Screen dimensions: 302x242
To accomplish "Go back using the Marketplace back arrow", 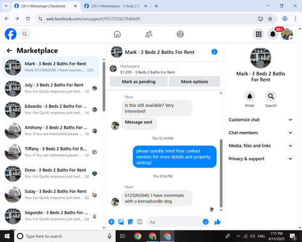I will [10, 50].
